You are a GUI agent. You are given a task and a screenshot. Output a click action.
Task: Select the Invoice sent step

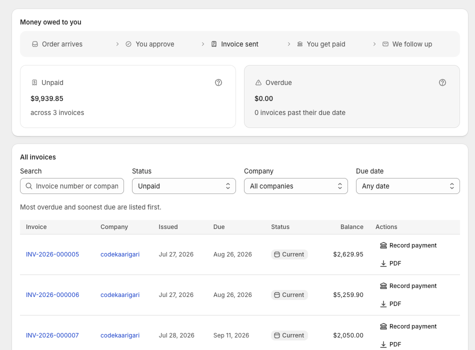pyautogui.click(x=235, y=44)
